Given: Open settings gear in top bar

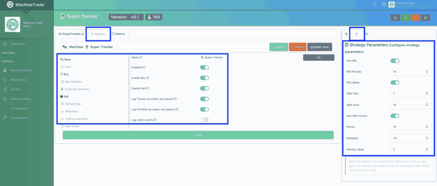Looking at the screenshot, I should click(384, 4).
